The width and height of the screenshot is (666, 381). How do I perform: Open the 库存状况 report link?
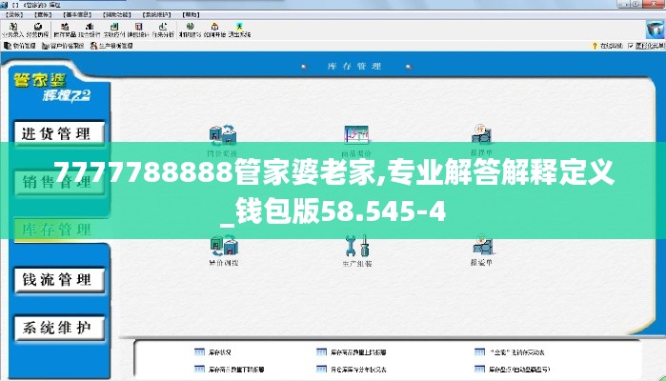click(218, 351)
